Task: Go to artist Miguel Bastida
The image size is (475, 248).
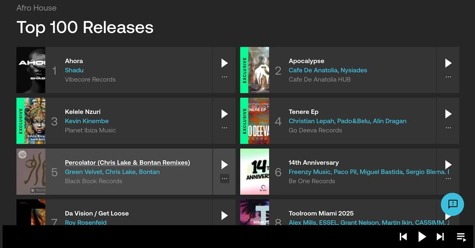Action: 381,172
